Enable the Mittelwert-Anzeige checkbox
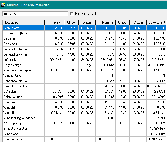Screen dimensions: 167x142 (72, 14)
